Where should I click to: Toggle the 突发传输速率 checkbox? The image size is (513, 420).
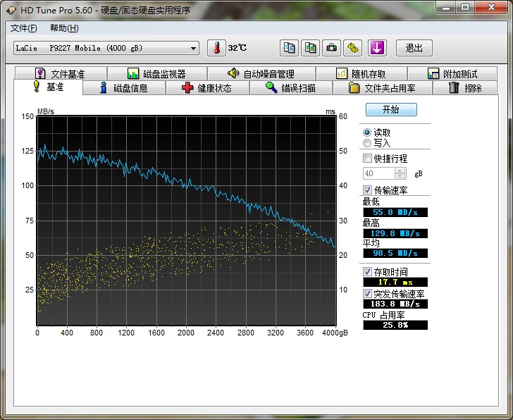(367, 293)
